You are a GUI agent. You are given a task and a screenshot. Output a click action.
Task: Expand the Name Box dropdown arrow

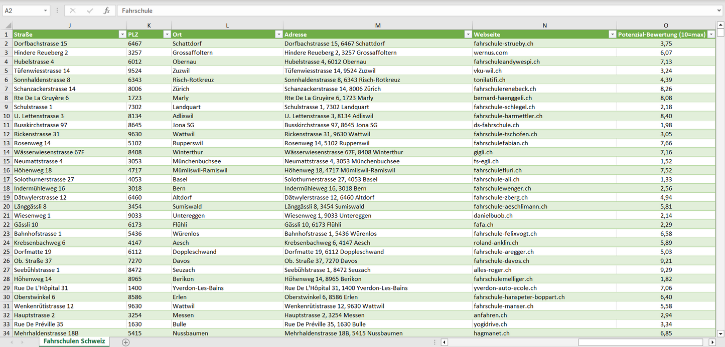point(45,11)
